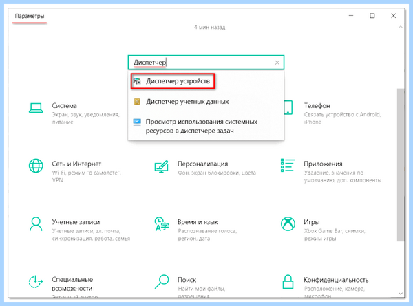Click the 'Распознавание голоса, регион, дата' text
Image resolution: width=413 pixels, height=306 pixels.
[x=207, y=234]
